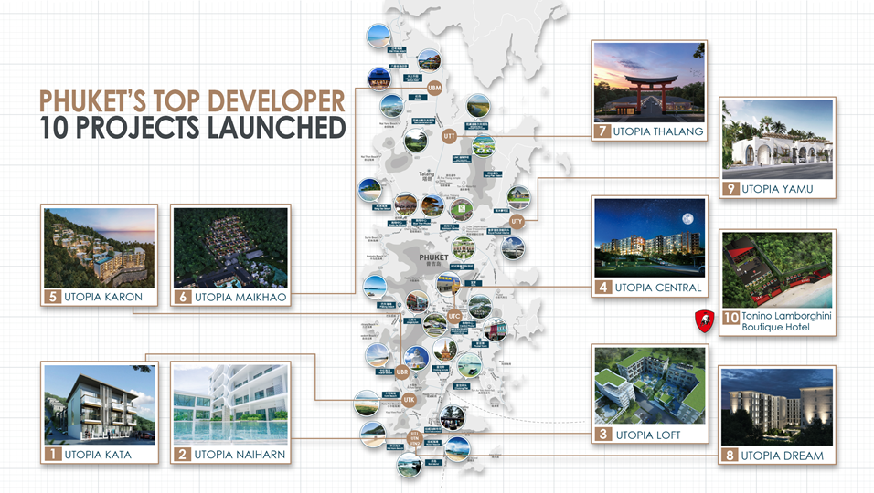Click the UTOPIA LOFT label

pyautogui.click(x=648, y=435)
